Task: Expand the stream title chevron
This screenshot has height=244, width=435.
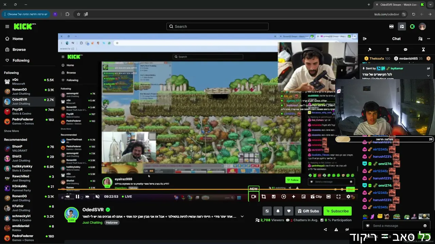Action: (x=242, y=217)
